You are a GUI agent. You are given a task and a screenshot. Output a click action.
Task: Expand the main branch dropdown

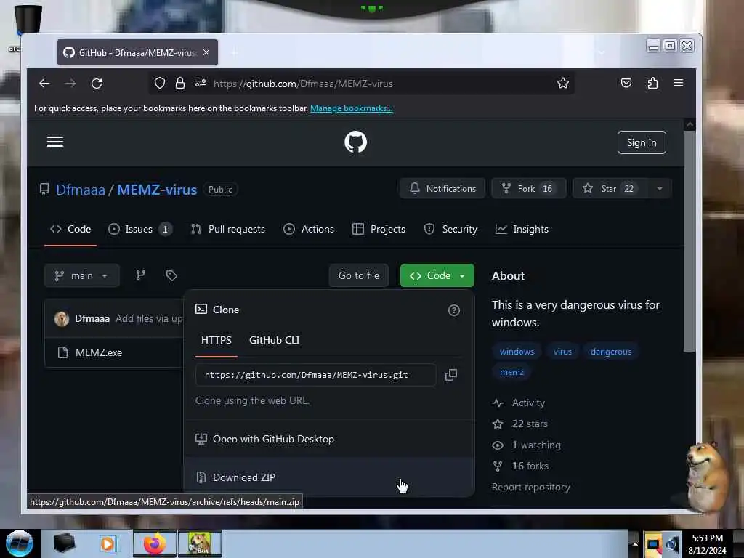click(81, 275)
